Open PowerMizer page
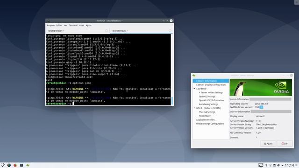This screenshot has height=168, width=299. click(205, 116)
